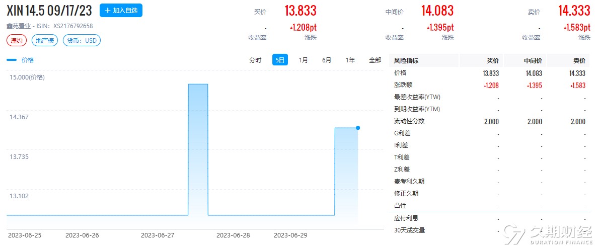The height and width of the screenshot is (247, 595).
Task: Click the 加入自选 add-to-watchlist button
Action: 121,10
